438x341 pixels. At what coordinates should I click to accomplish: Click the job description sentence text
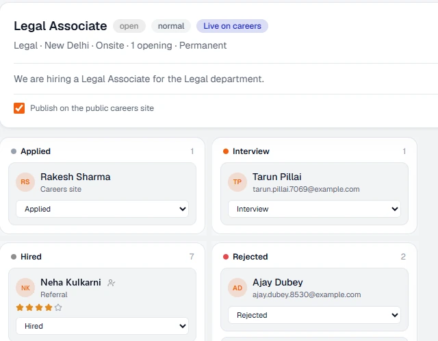139,79
